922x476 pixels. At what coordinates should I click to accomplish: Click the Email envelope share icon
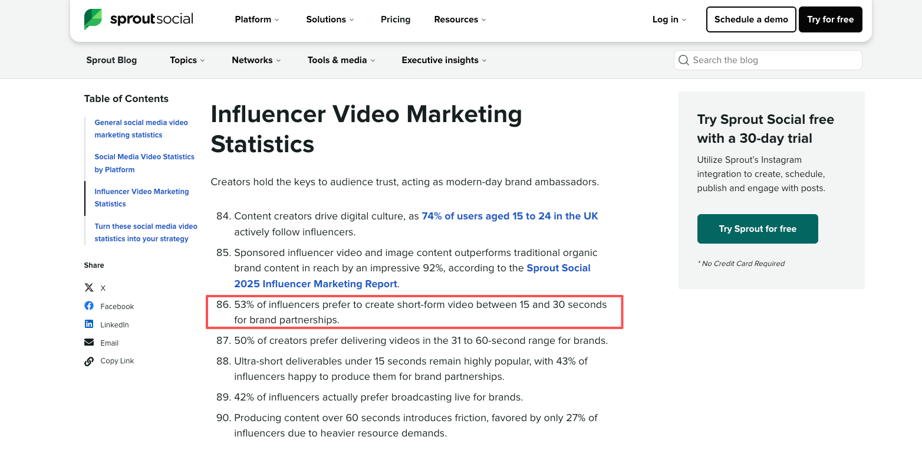point(89,342)
